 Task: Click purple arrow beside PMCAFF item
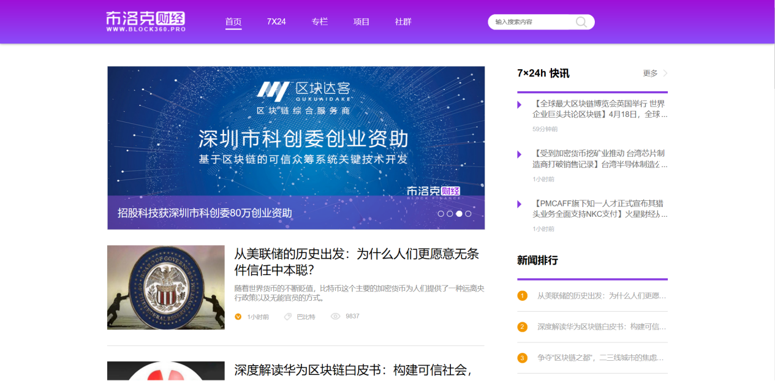(519, 204)
